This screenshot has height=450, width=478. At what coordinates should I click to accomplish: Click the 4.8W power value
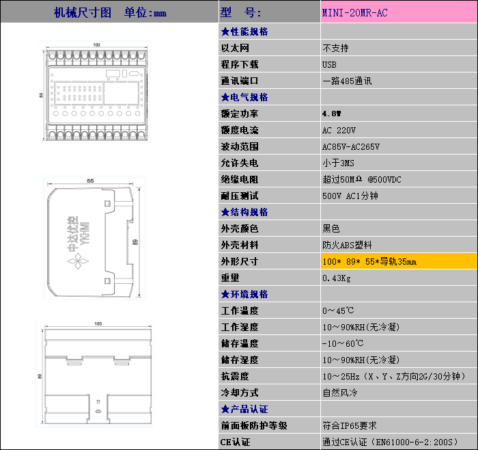331,114
